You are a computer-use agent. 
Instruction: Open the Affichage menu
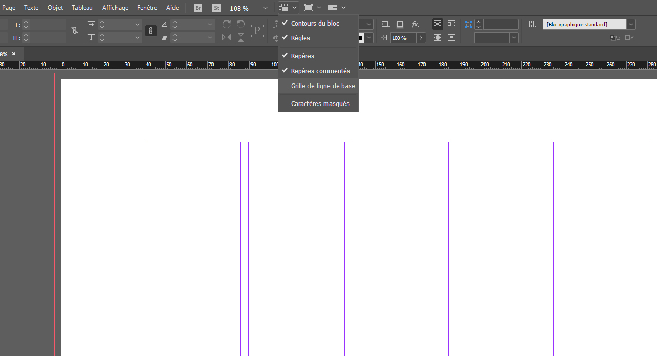(x=115, y=8)
